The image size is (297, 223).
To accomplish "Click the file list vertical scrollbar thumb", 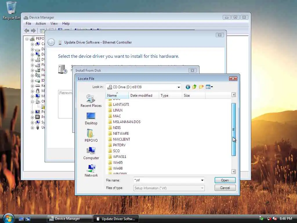I will [233, 130].
